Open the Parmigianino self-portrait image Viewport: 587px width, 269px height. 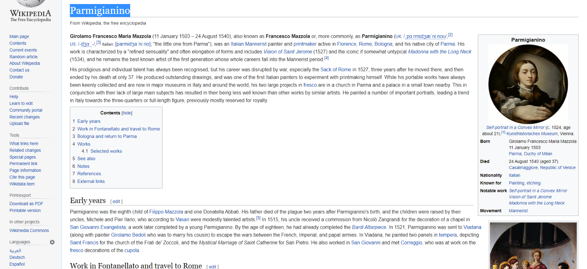(528, 84)
